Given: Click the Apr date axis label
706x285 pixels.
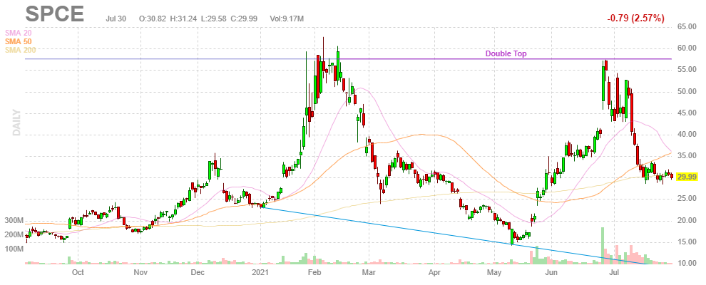Looking at the screenshot, I should coord(434,272).
